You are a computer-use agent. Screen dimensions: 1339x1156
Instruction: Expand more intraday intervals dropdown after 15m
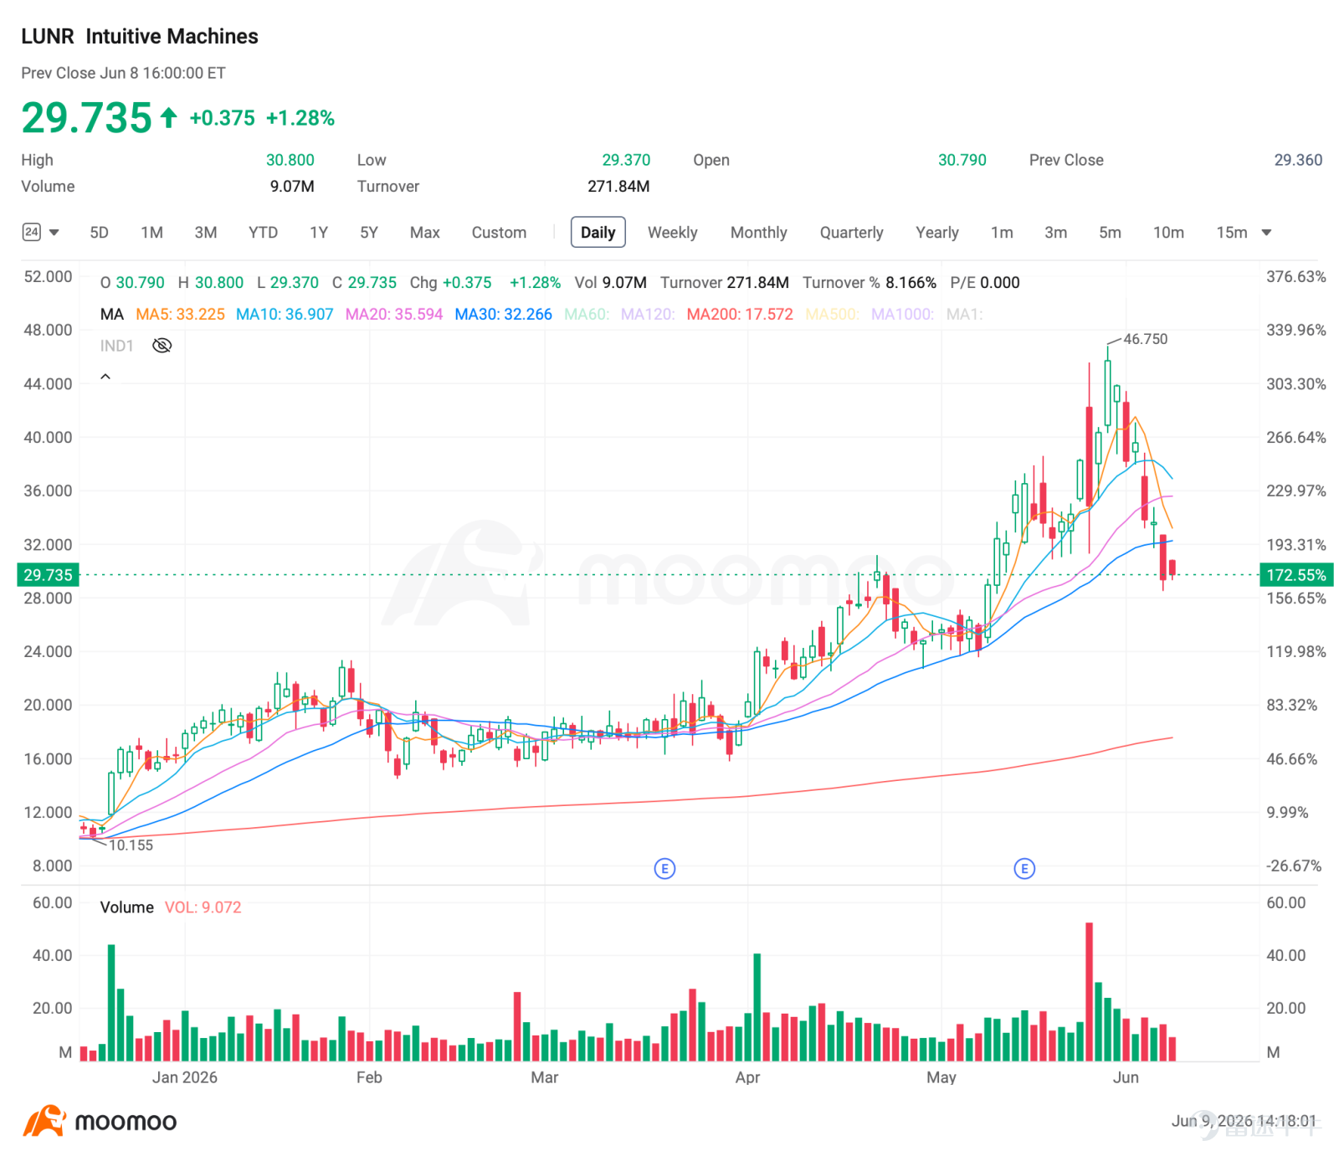pyautogui.click(x=1266, y=233)
